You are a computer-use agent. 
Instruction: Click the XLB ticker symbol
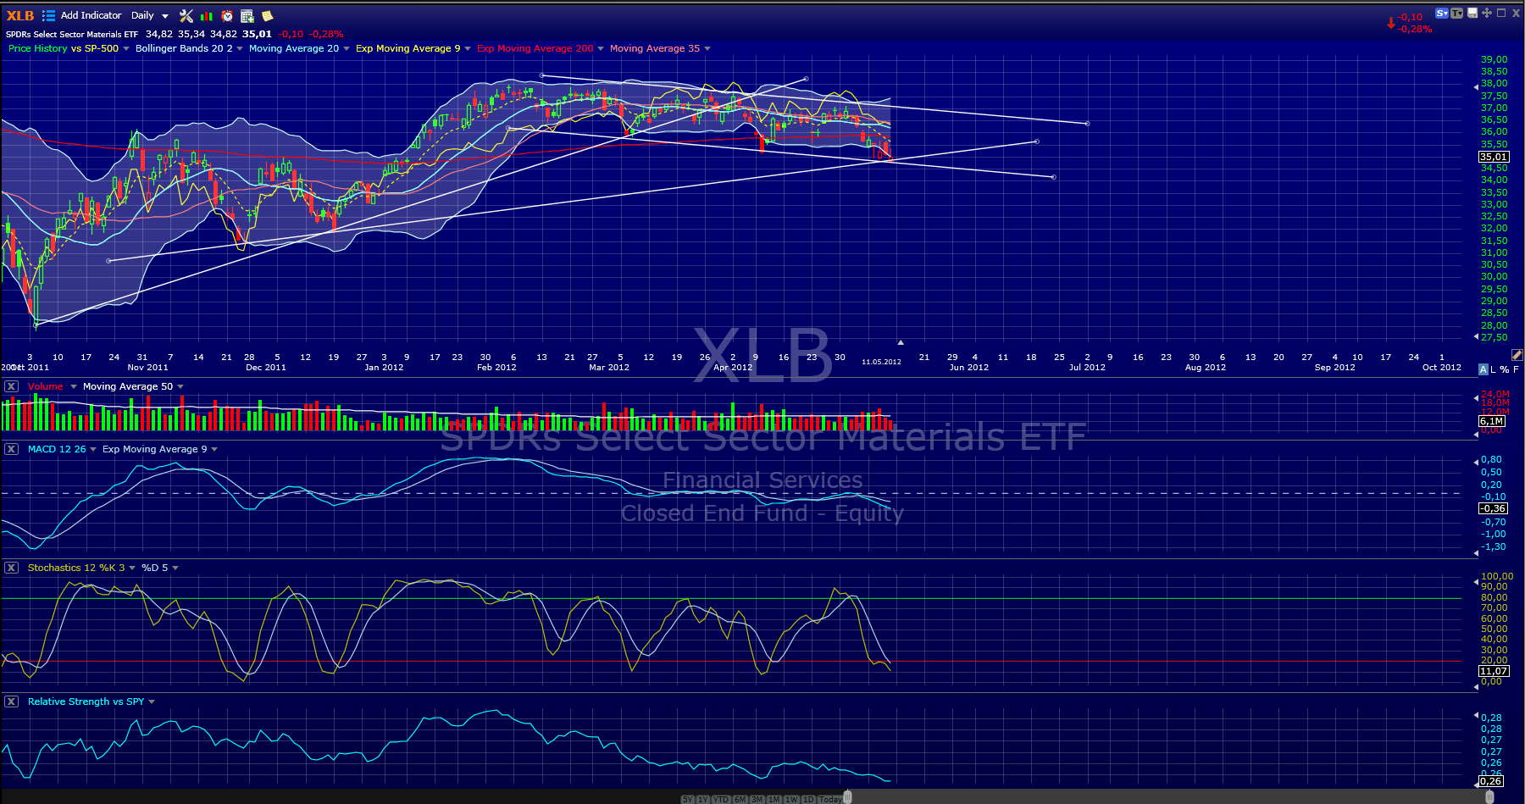20,15
